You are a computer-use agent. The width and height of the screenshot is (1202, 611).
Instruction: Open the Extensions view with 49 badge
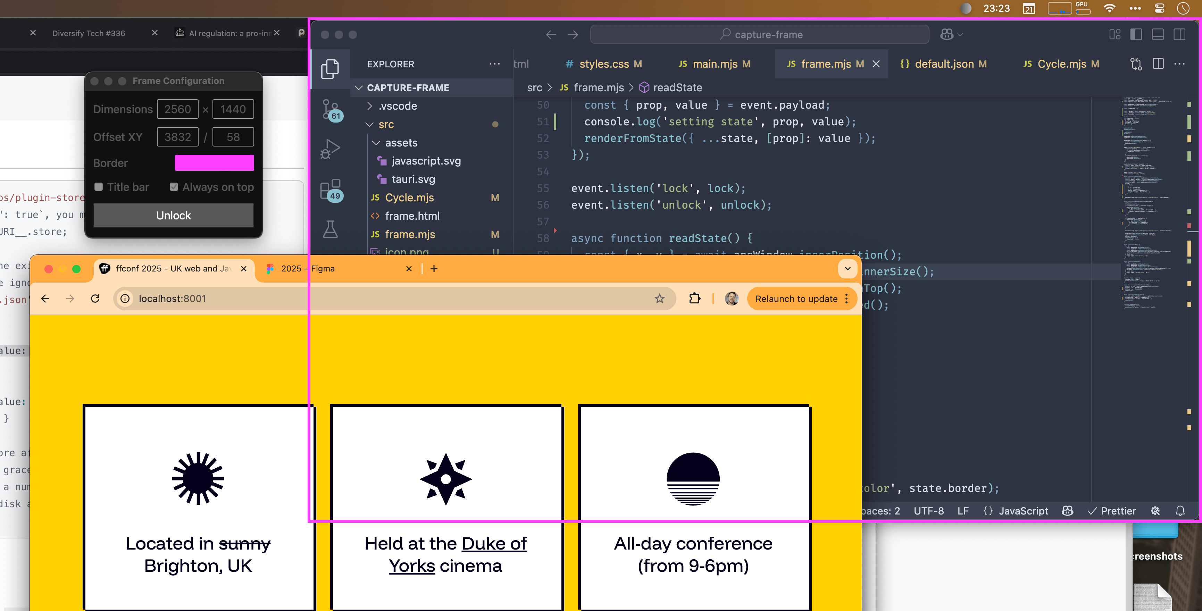click(331, 189)
